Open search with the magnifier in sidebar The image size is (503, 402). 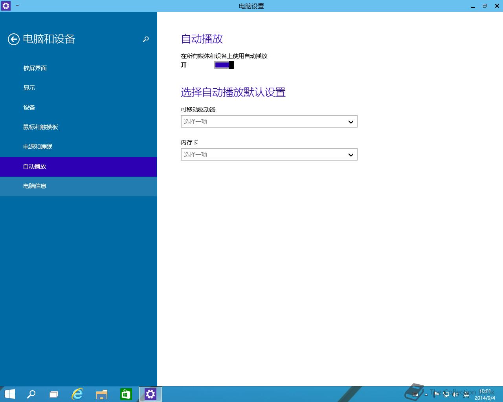click(146, 39)
